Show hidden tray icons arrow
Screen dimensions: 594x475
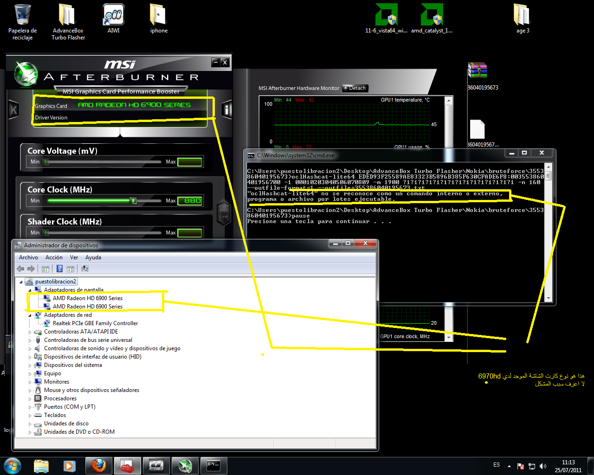(509, 466)
